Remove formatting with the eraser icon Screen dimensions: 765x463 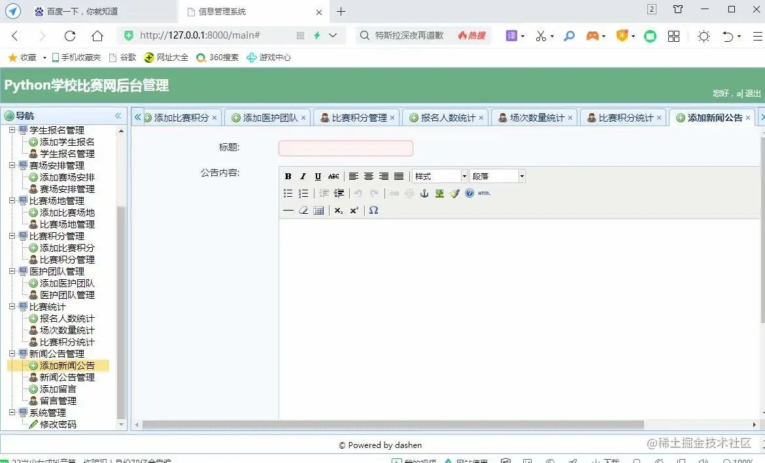[x=303, y=211]
